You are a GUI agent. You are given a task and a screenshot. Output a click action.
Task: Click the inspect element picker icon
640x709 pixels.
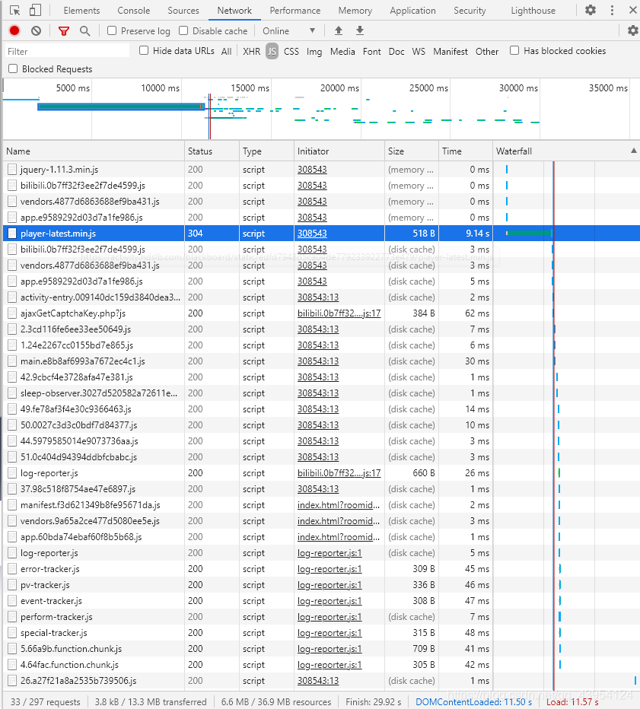[14, 10]
